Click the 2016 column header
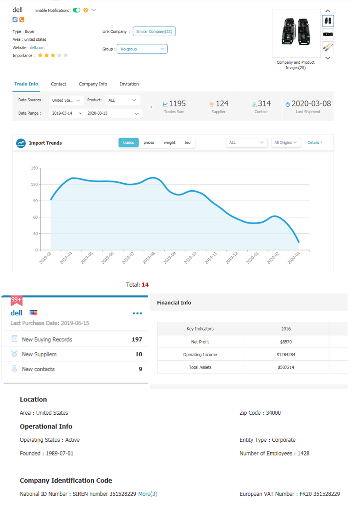Viewport: 352px width, 505px height. point(286,329)
